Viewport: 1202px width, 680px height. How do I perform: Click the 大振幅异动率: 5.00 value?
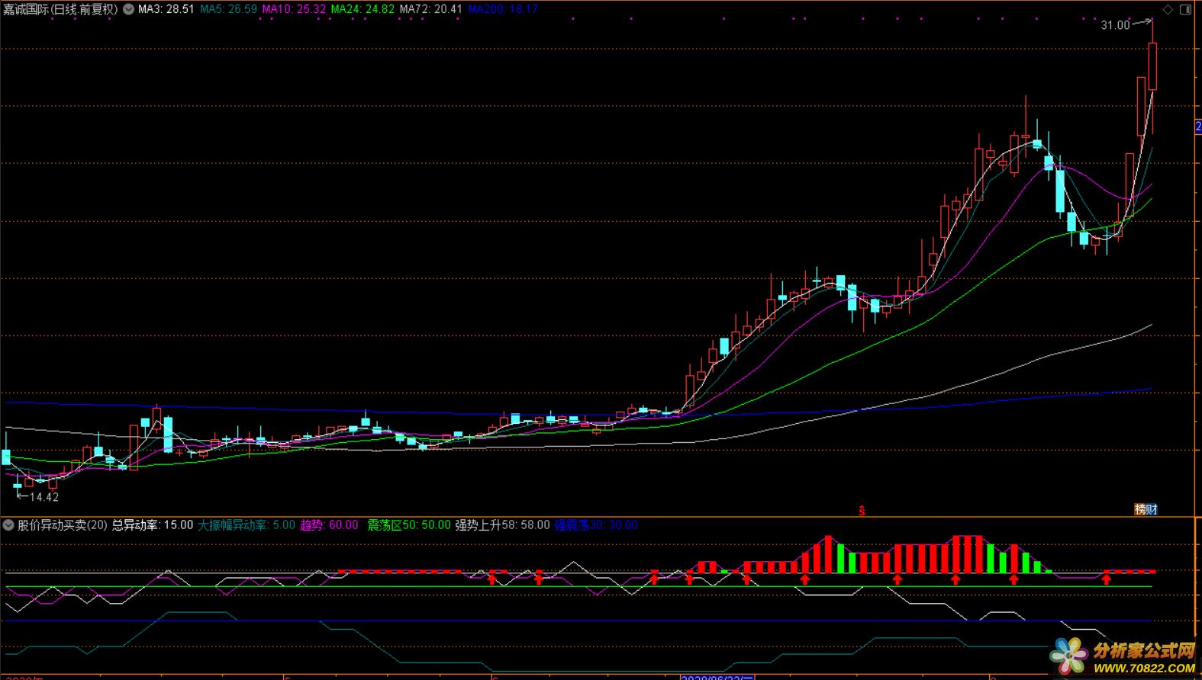point(247,524)
